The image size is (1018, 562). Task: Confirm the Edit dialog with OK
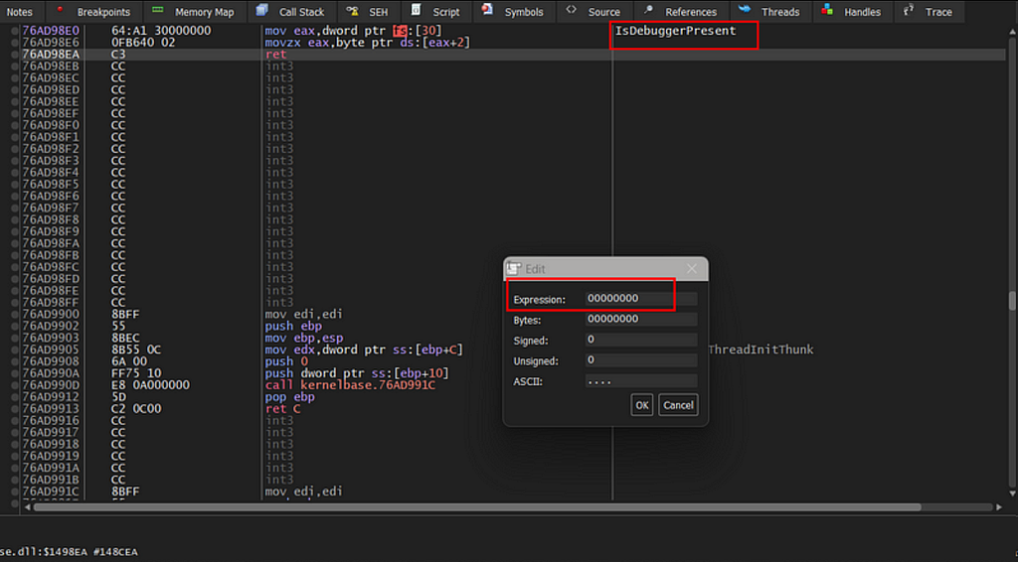(641, 405)
